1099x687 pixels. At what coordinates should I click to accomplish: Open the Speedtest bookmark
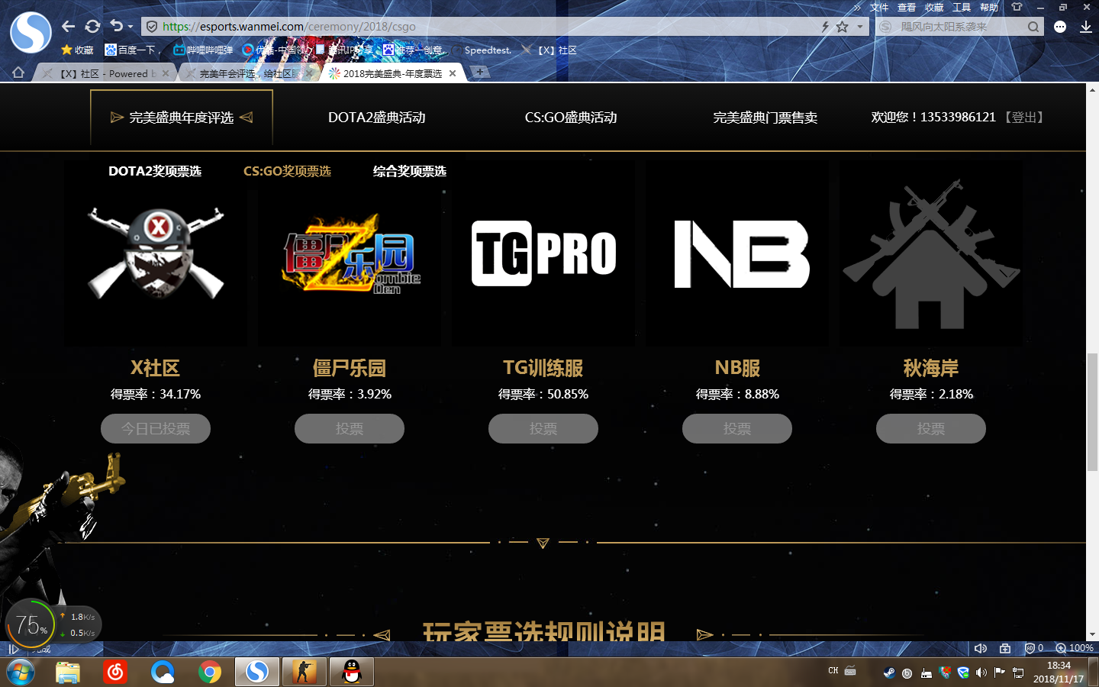pos(486,50)
